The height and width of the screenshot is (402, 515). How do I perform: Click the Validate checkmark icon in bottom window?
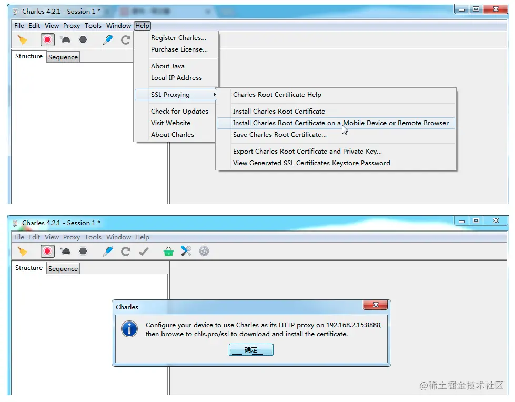pyautogui.click(x=144, y=252)
